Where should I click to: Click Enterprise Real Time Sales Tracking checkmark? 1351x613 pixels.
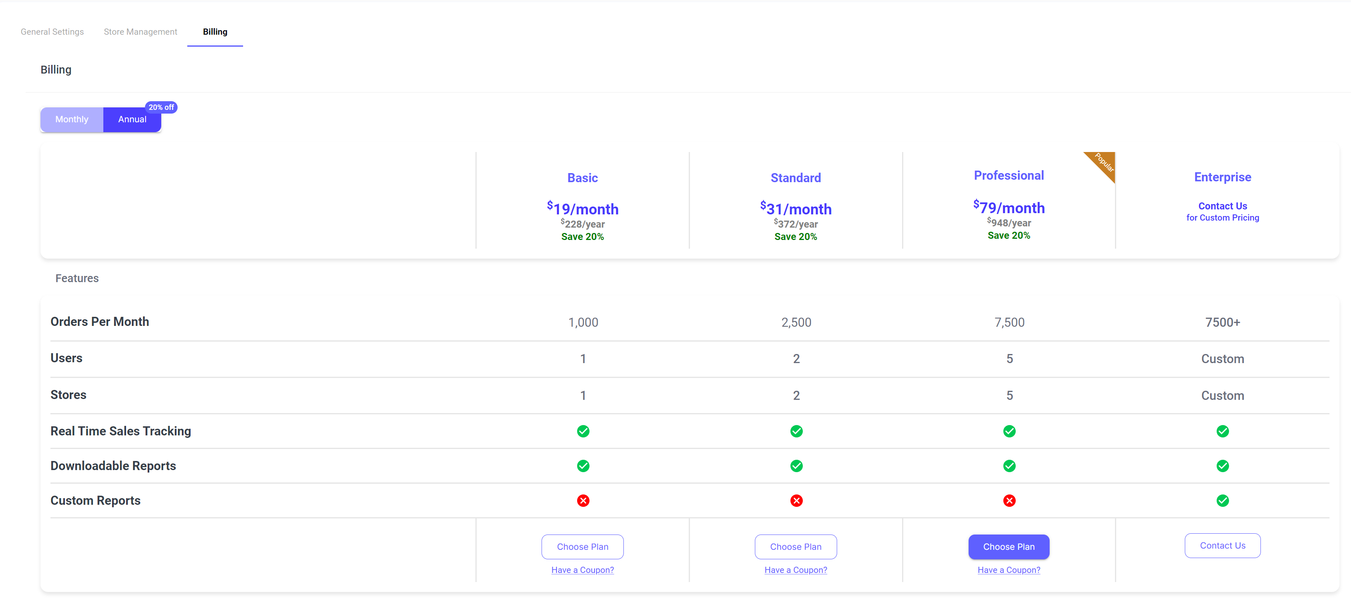coord(1222,431)
